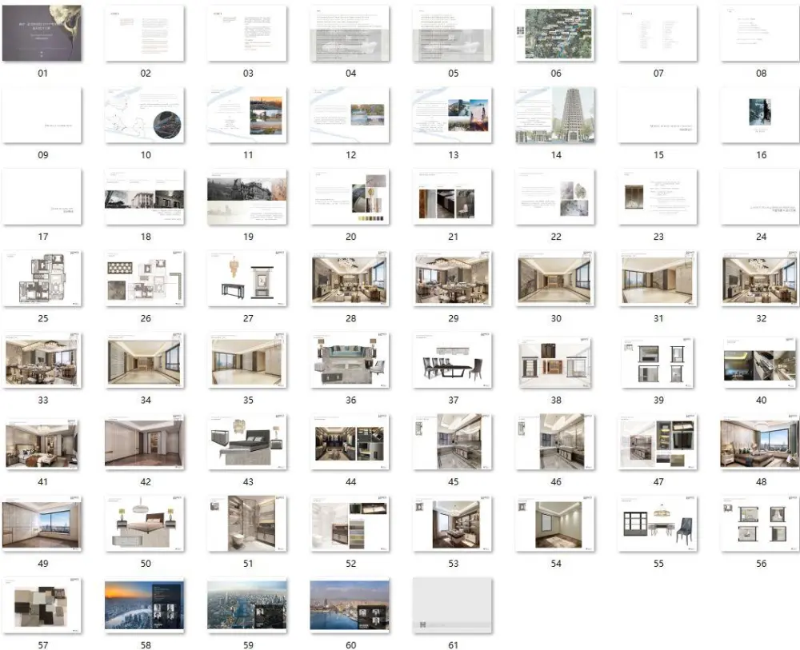The width and height of the screenshot is (800, 650).
Task: Select slide 27 with chandelier and console table
Action: [x=248, y=278]
